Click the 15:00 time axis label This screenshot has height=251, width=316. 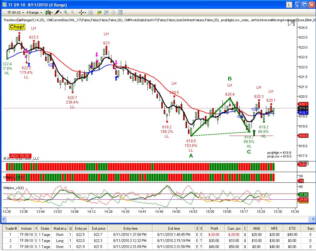pyautogui.click(x=210, y=211)
